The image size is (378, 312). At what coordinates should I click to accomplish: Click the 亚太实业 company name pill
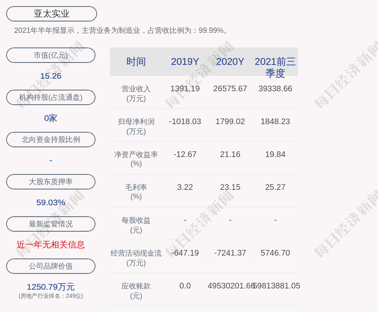click(x=52, y=14)
